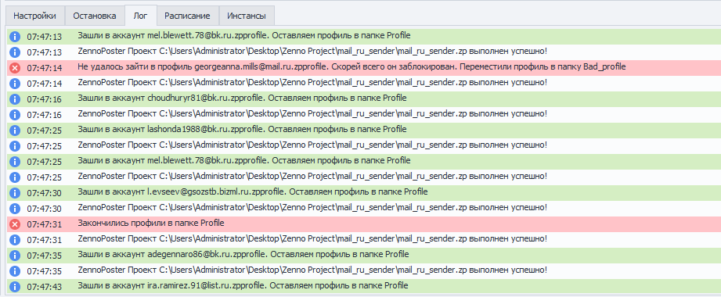Select the Лог tab
Screen dimensions: 721x297
click(x=141, y=16)
